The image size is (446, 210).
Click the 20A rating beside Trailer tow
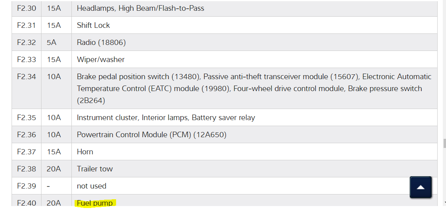[53, 169]
